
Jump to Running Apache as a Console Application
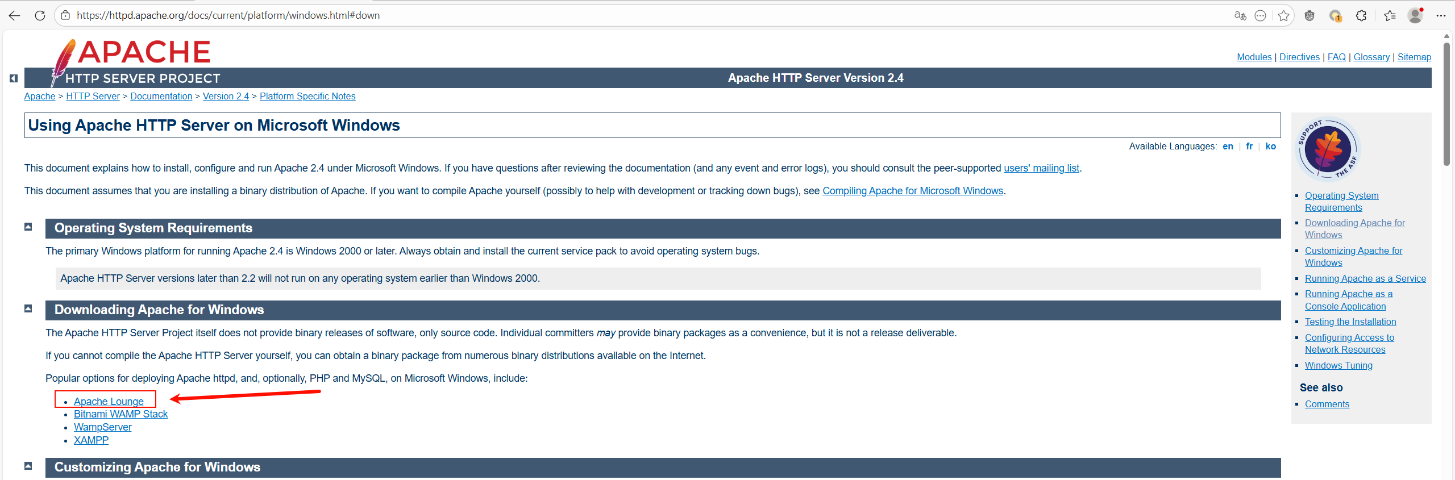pyautogui.click(x=1348, y=300)
